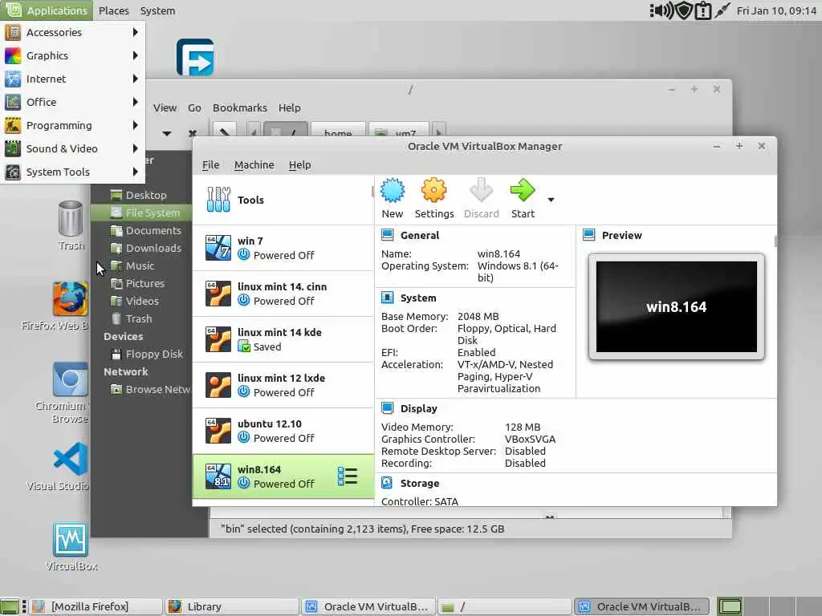
Task: Click the details pane vertical scrollbar
Action: click(775, 241)
